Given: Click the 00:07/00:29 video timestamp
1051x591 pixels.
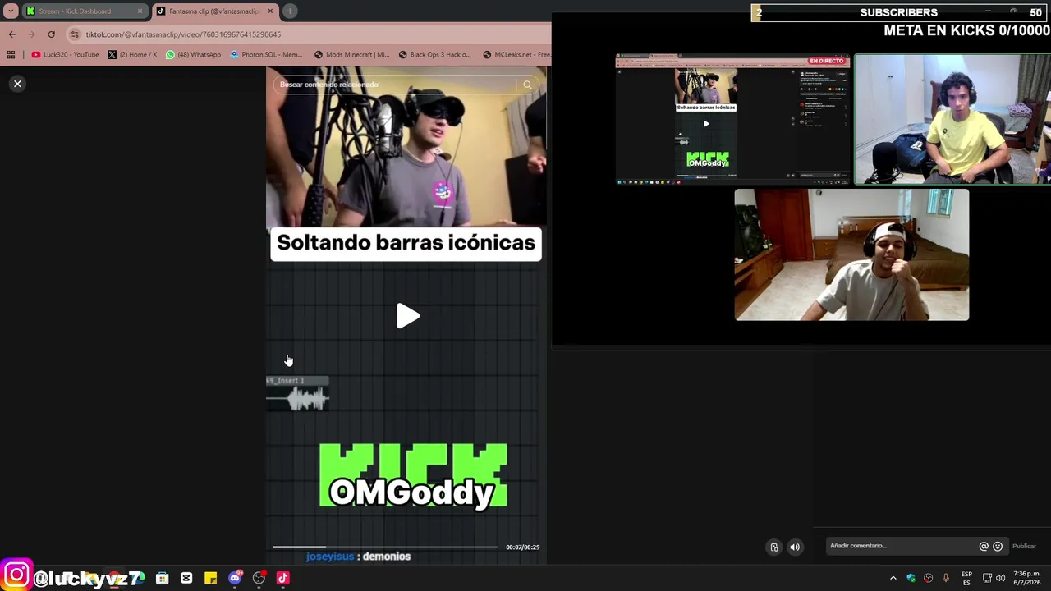Looking at the screenshot, I should (522, 547).
